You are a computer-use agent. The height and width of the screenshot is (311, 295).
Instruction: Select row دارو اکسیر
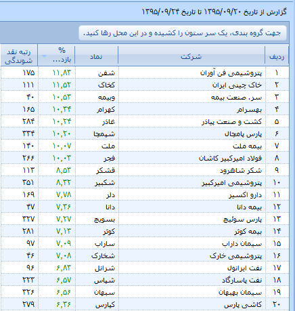145,194
